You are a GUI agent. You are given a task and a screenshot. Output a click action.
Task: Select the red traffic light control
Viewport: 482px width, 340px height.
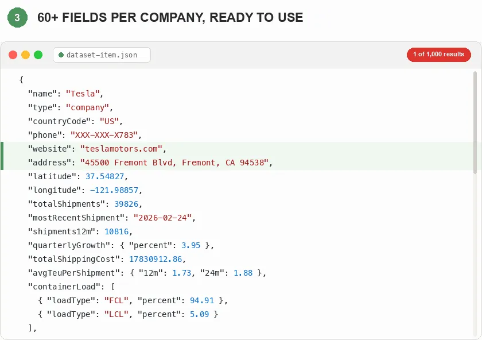click(13, 55)
